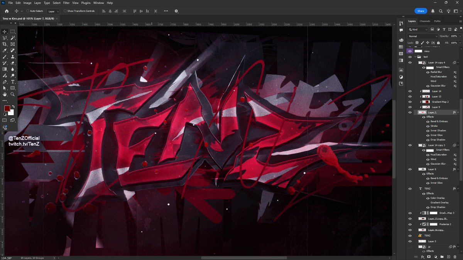This screenshot has width=463, height=260.
Task: Select the Clone Stamp tool
Action: (13, 57)
